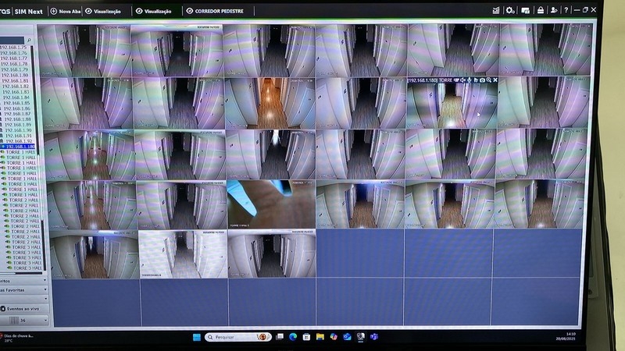Close the selected camera feed 192.168.1.180

tap(495, 80)
